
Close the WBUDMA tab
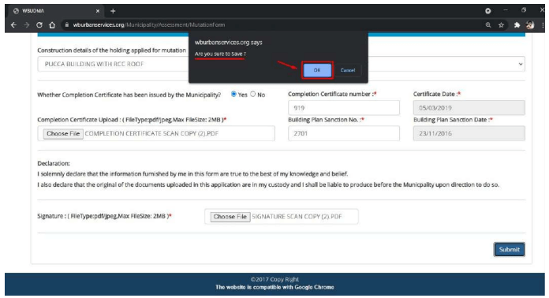tap(98, 11)
